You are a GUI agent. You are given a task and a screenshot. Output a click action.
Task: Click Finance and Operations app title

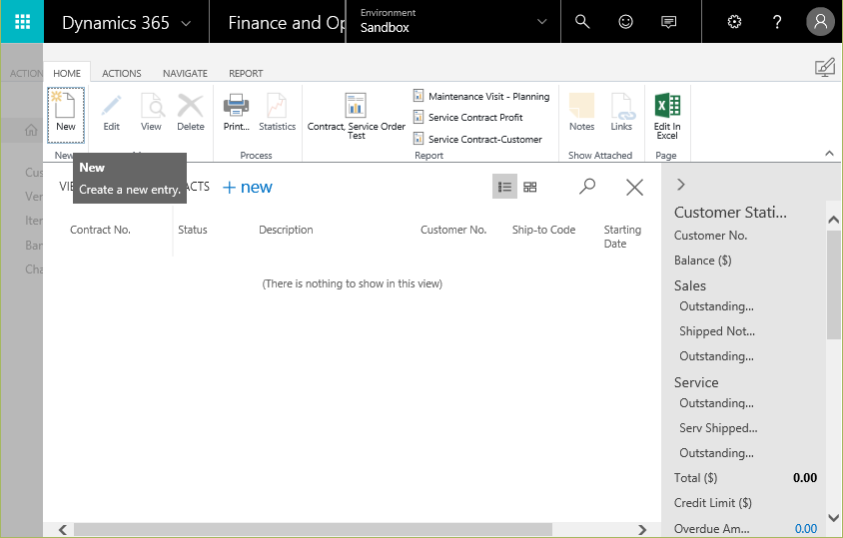click(x=287, y=23)
